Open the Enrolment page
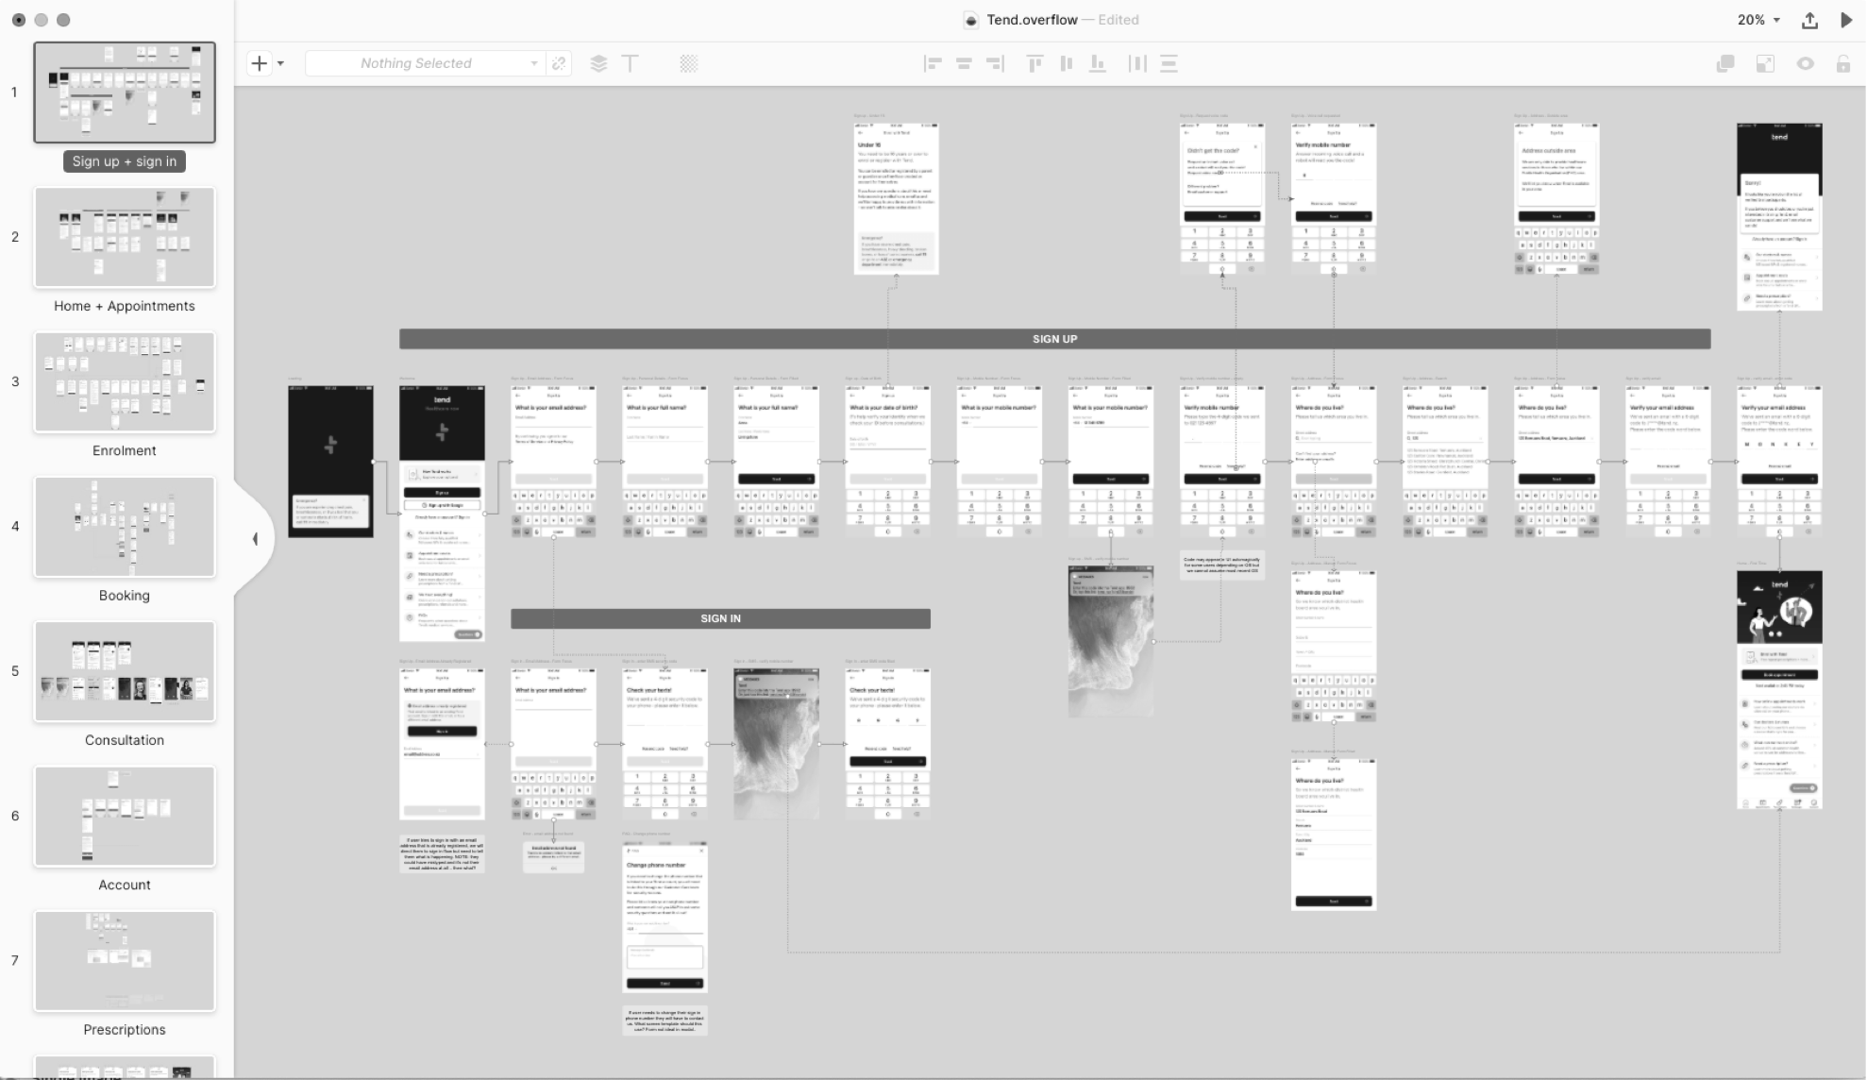Viewport: 1867px width, 1080px height. point(124,381)
